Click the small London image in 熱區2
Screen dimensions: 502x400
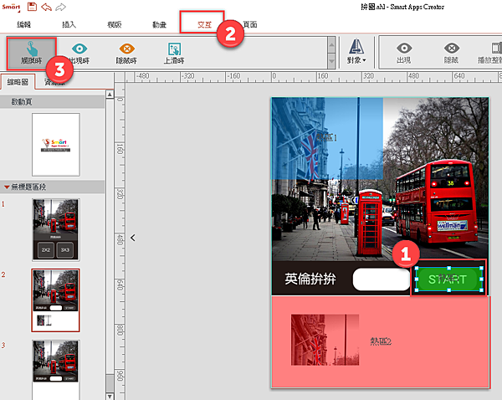[x=325, y=340]
